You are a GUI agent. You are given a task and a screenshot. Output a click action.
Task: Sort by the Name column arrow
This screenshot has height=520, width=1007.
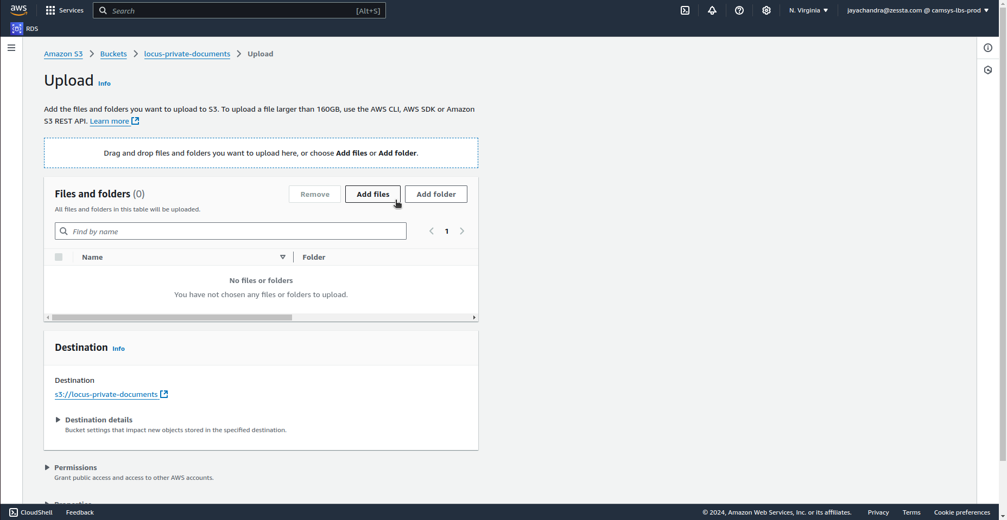283,257
